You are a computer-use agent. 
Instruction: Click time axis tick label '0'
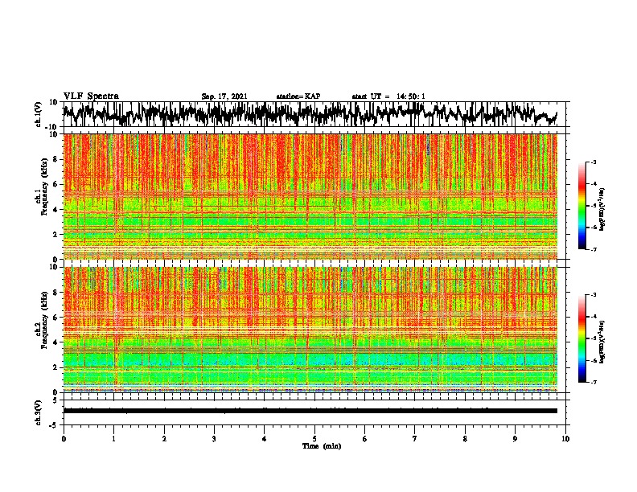[64, 439]
